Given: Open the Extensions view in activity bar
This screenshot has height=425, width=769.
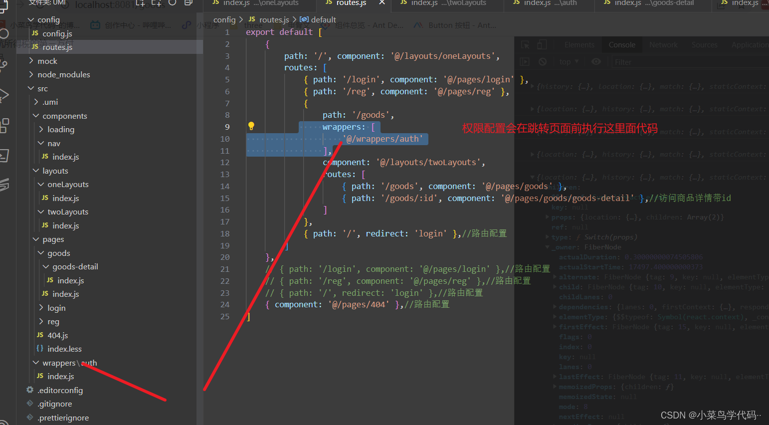Looking at the screenshot, I should (4, 126).
